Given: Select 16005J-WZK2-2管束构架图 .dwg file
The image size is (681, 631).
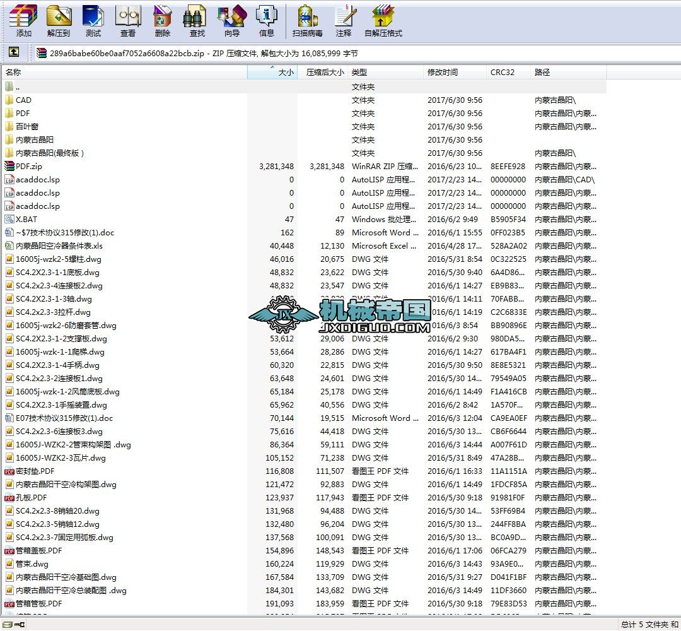Looking at the screenshot, I should point(304,445).
